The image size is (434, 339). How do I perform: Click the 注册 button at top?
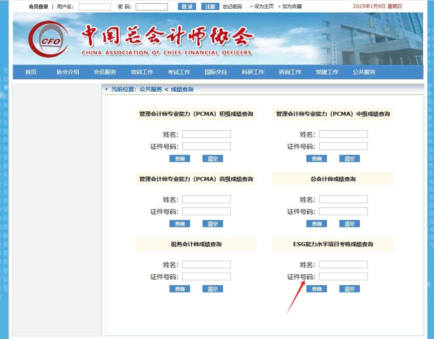pos(210,6)
